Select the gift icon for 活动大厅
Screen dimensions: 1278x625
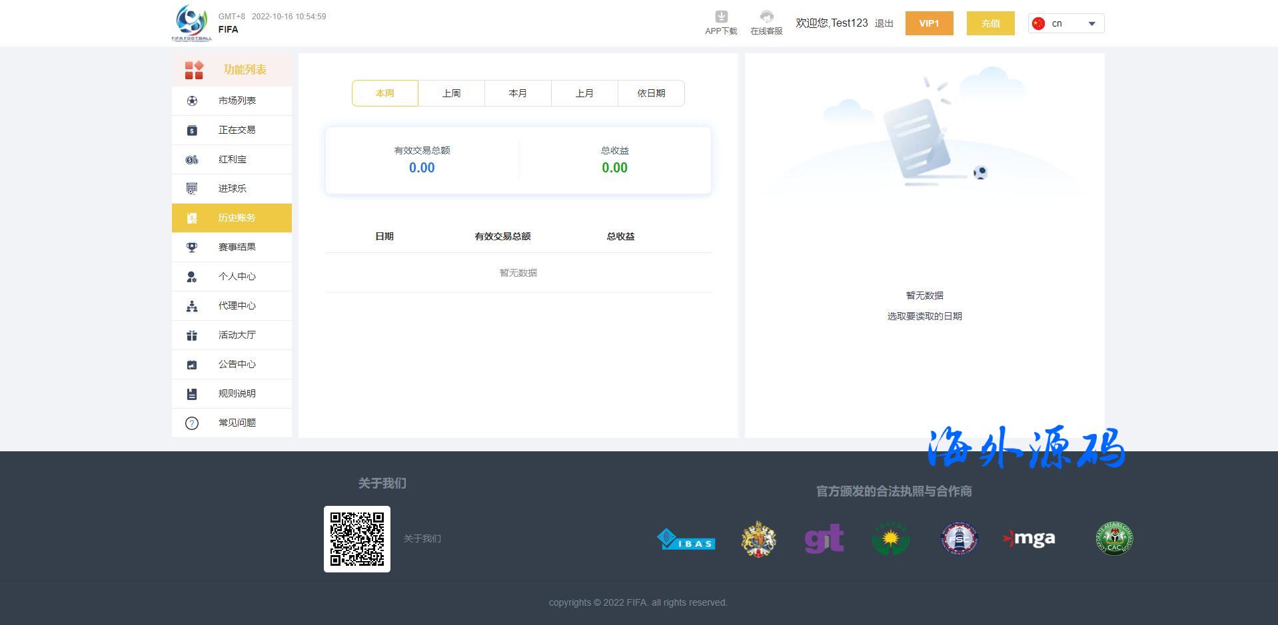[192, 335]
